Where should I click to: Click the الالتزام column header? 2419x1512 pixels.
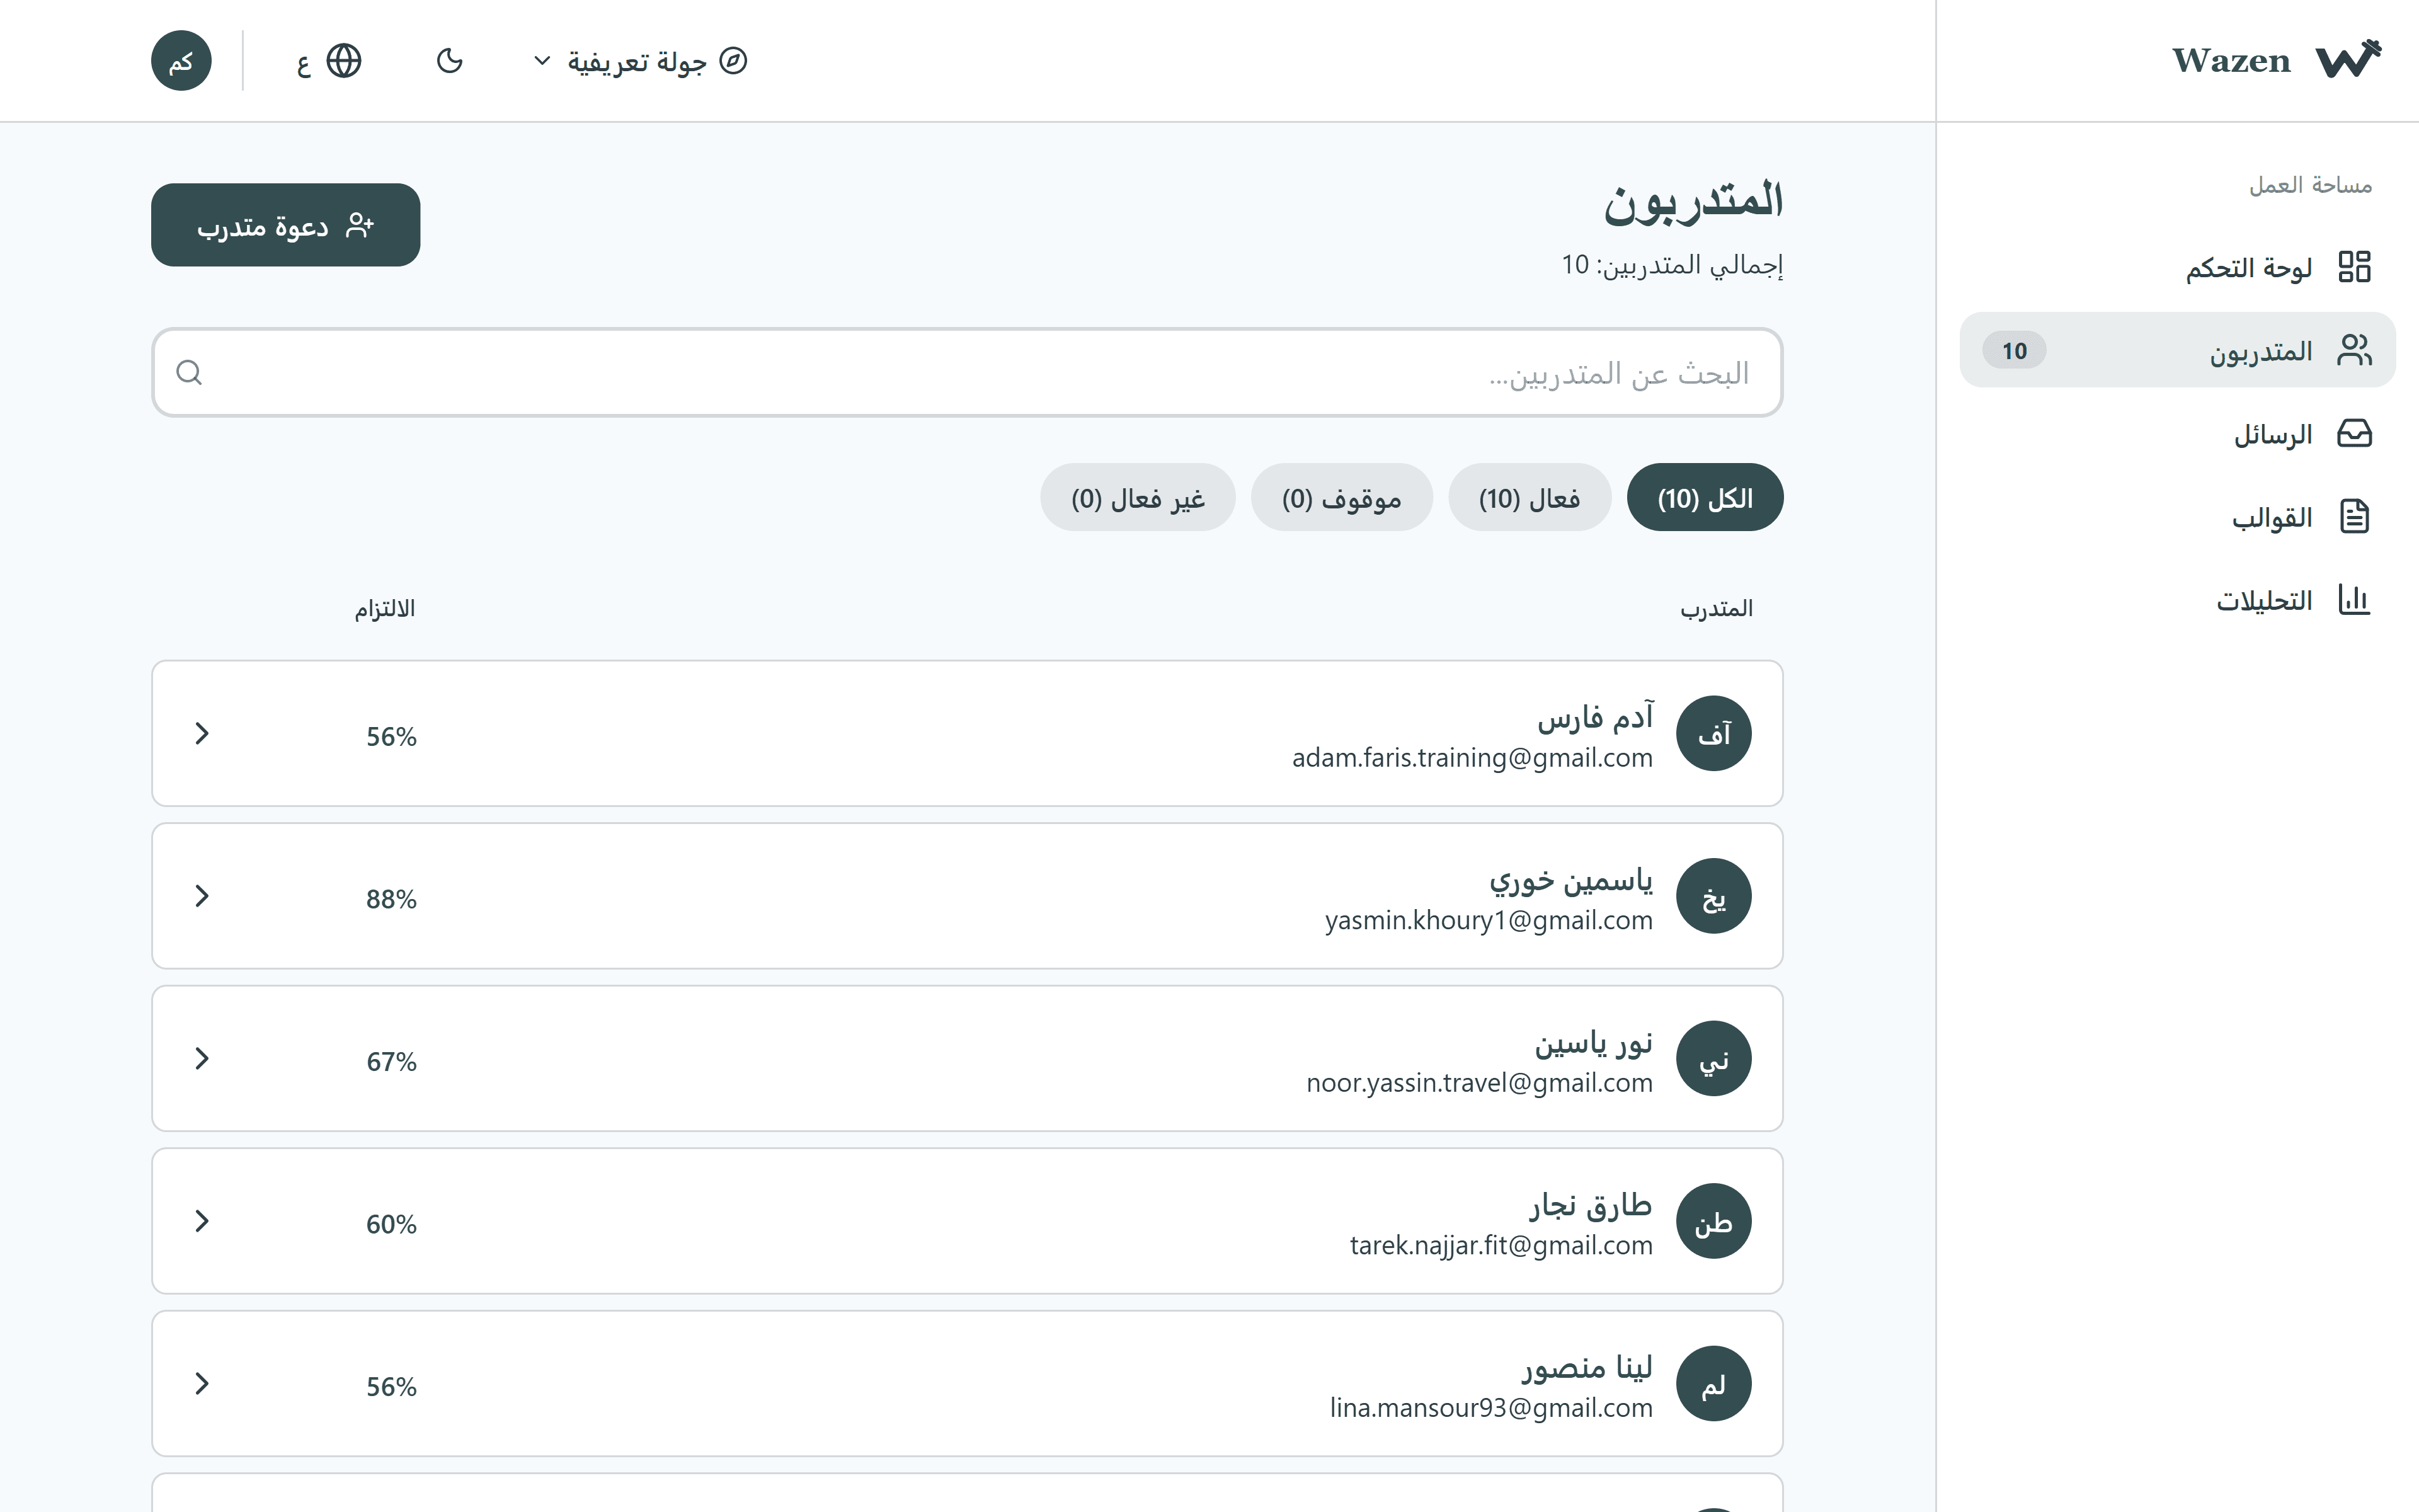pos(385,609)
